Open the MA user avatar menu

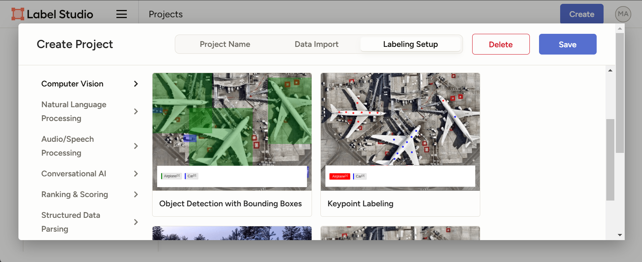pos(623,14)
